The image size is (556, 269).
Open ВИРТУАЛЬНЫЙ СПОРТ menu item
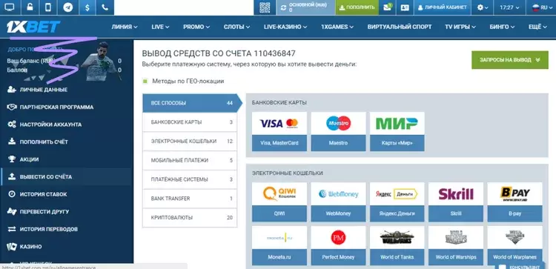tap(400, 27)
